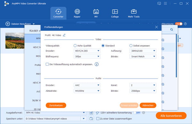Open the audio Encoder AAC dropdown

point(87,85)
